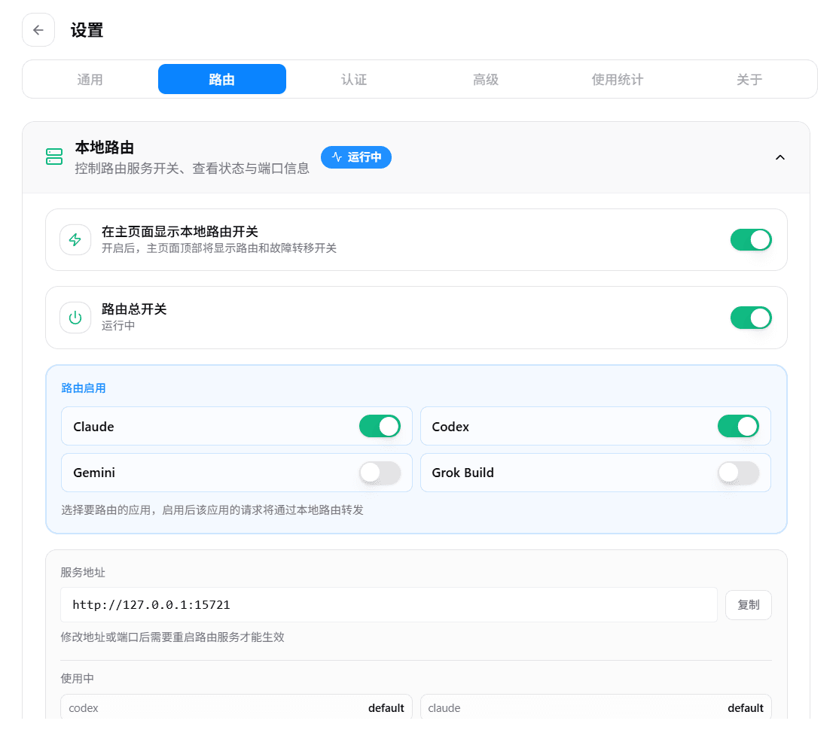Click the 控制路由服务开关、查看状态与端口信息 description

click(192, 169)
